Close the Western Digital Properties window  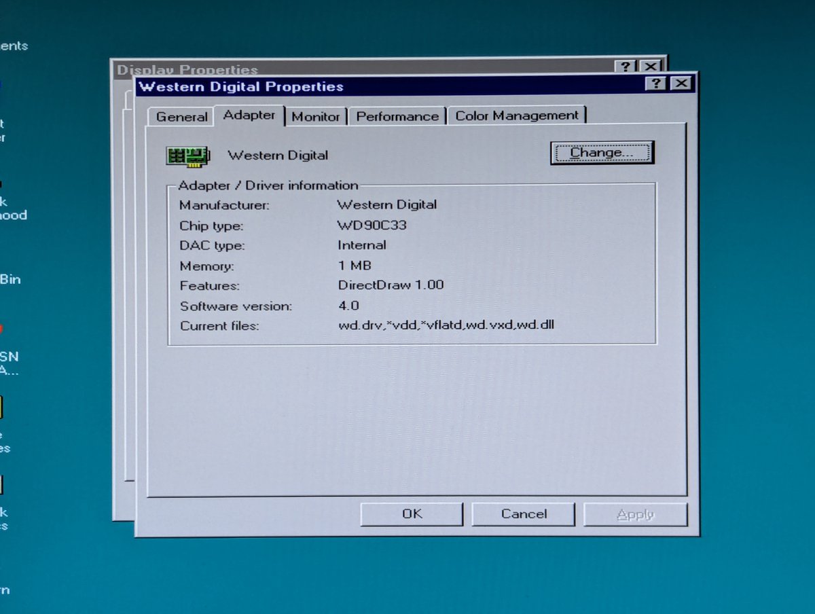pyautogui.click(x=681, y=84)
